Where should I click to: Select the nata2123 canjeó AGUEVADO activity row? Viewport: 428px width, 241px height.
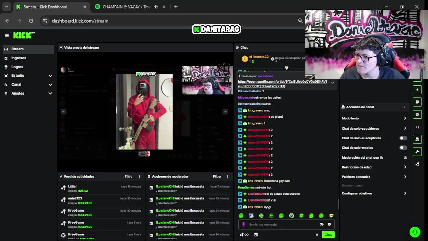(x=101, y=200)
